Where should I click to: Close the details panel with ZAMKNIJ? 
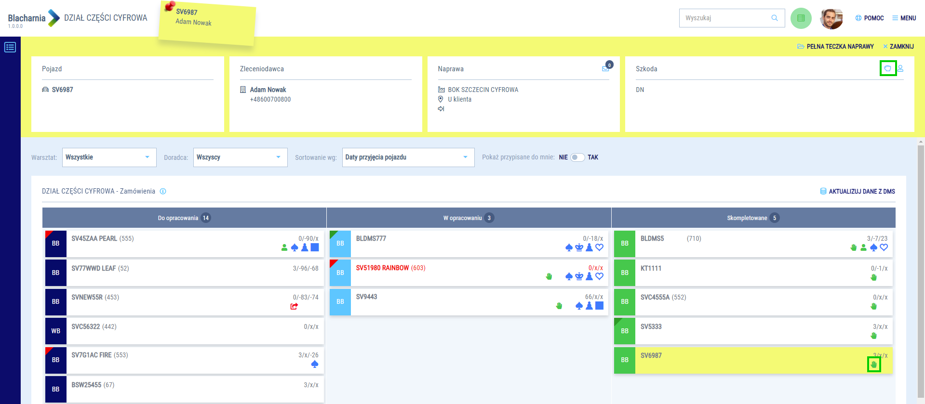pyautogui.click(x=898, y=47)
